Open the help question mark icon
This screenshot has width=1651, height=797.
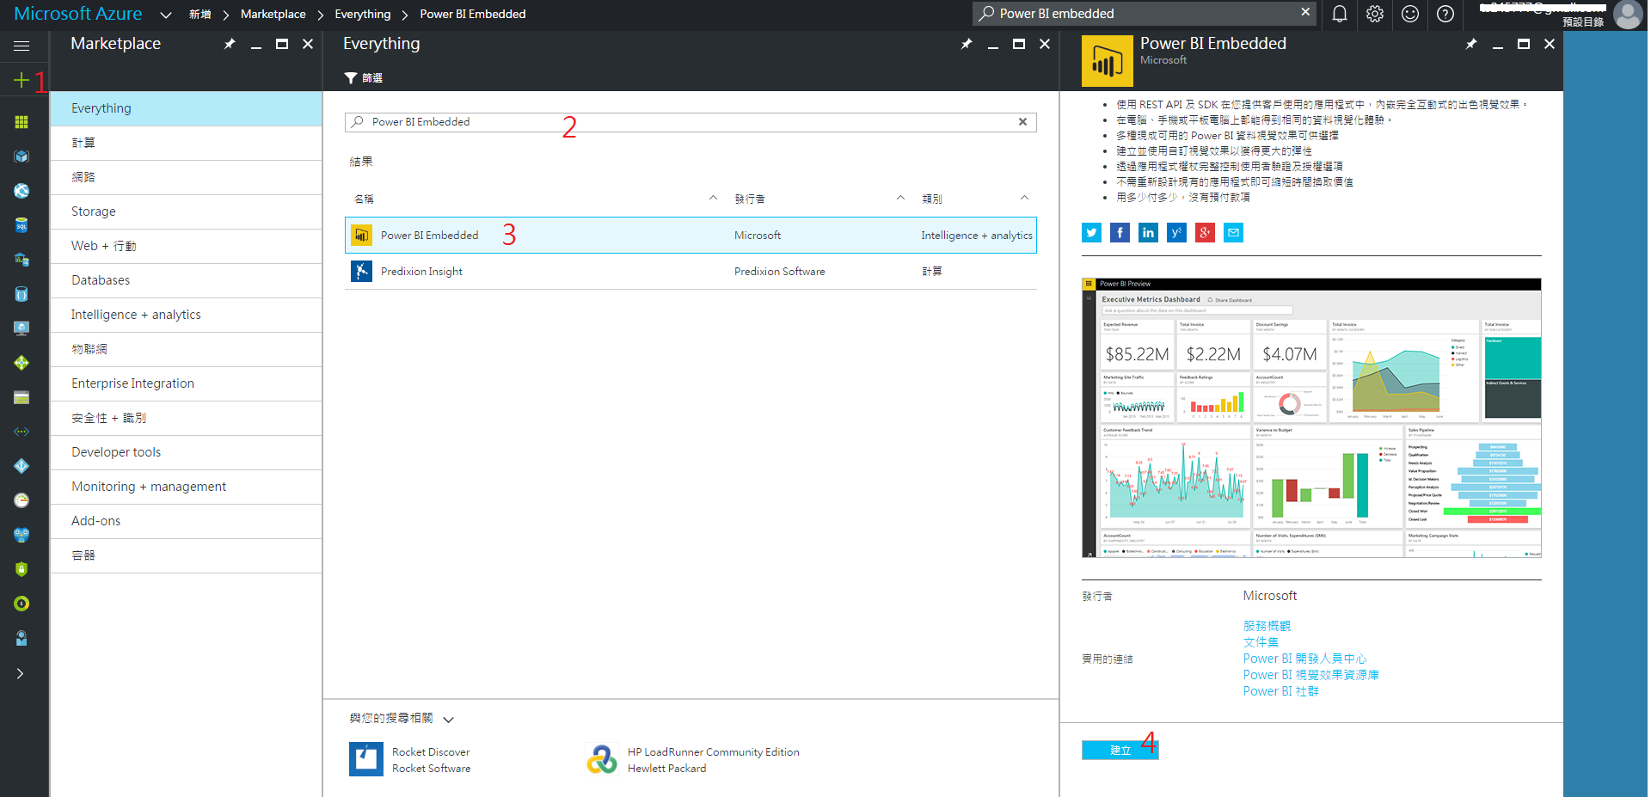pos(1445,14)
